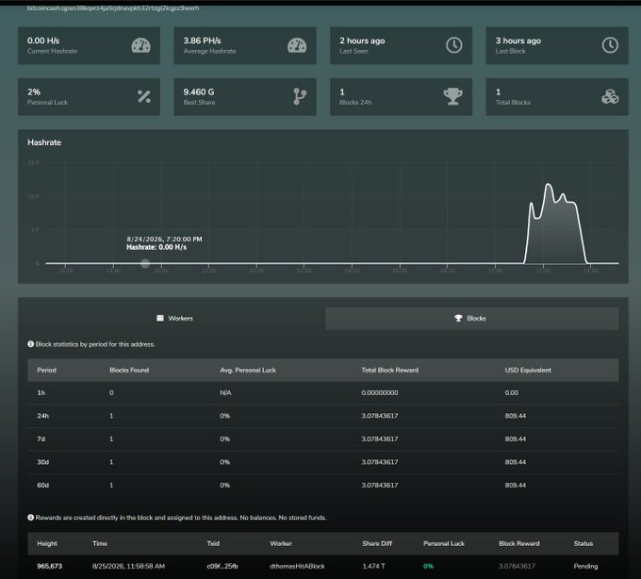Click info icon beside Rewards note
The height and width of the screenshot is (579, 641).
[x=31, y=518]
